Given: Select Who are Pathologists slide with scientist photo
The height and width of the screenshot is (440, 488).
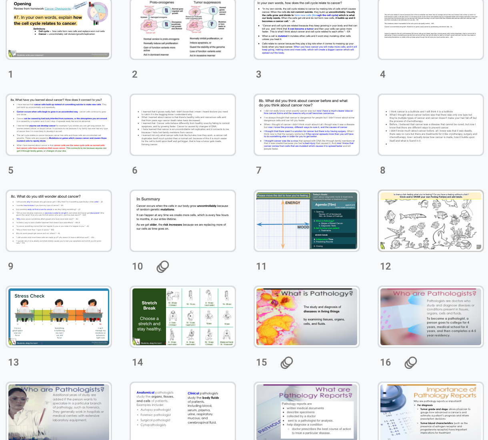Looking at the screenshot, I should click(x=59, y=411).
